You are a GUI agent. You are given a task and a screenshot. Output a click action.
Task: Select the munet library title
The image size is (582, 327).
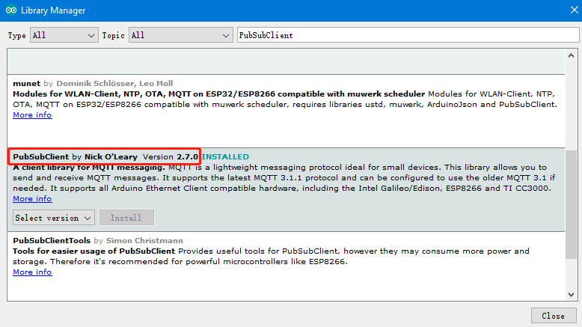point(26,84)
